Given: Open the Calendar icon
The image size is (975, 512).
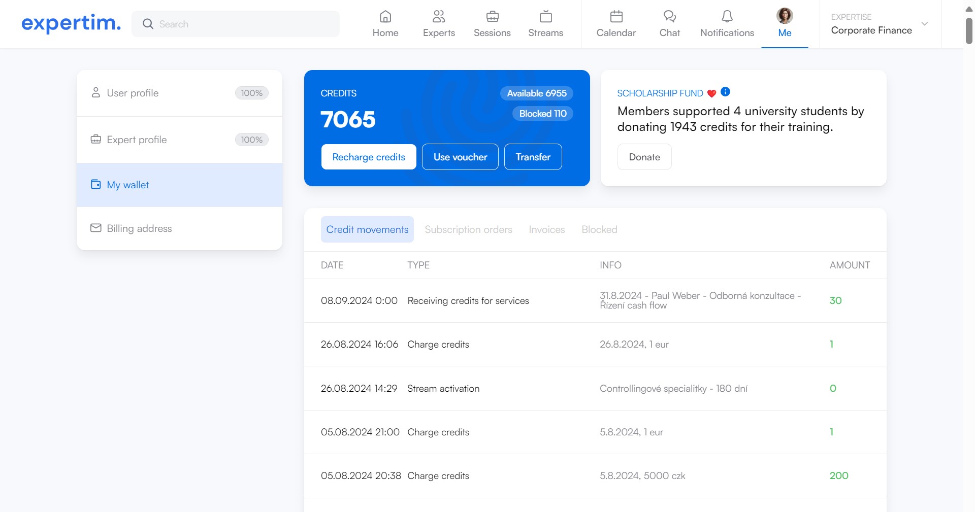Looking at the screenshot, I should pyautogui.click(x=616, y=17).
